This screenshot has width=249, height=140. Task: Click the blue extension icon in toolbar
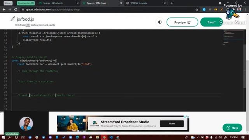[204, 9]
